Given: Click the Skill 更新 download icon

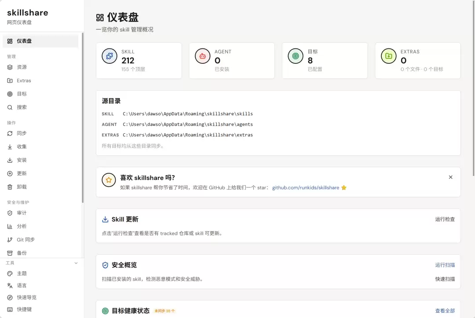Looking at the screenshot, I should [105, 219].
